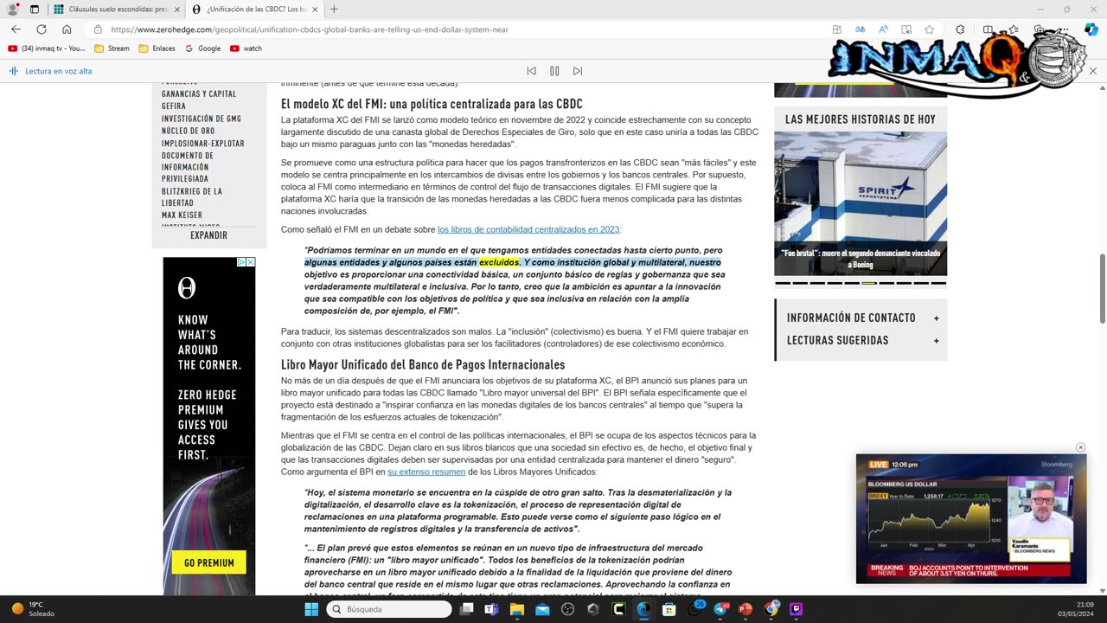
Task: Open the Enlaces bookmarks folder
Action: [157, 48]
